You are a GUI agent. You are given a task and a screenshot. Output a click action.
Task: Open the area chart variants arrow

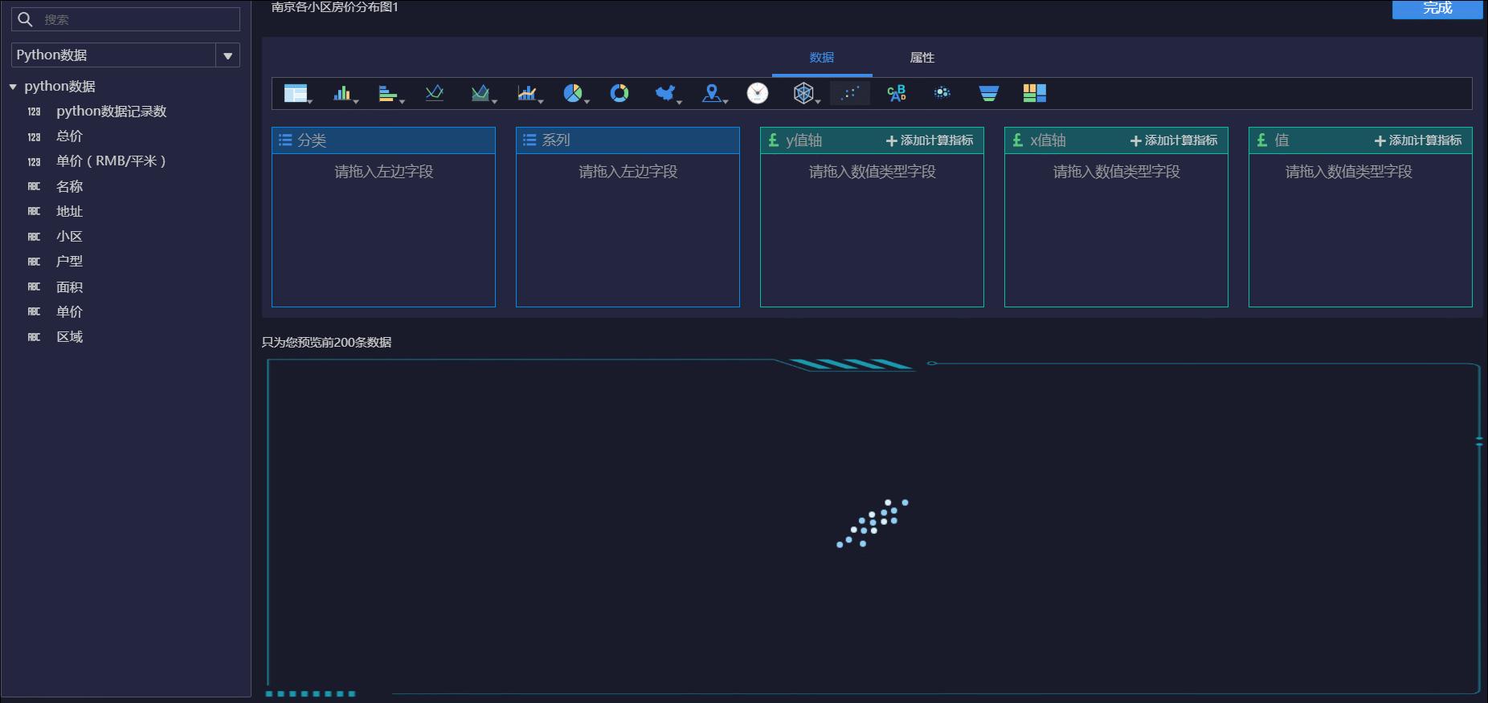click(494, 101)
